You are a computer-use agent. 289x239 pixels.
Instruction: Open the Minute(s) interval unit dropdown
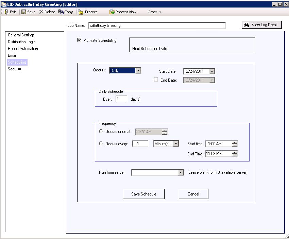(x=176, y=143)
